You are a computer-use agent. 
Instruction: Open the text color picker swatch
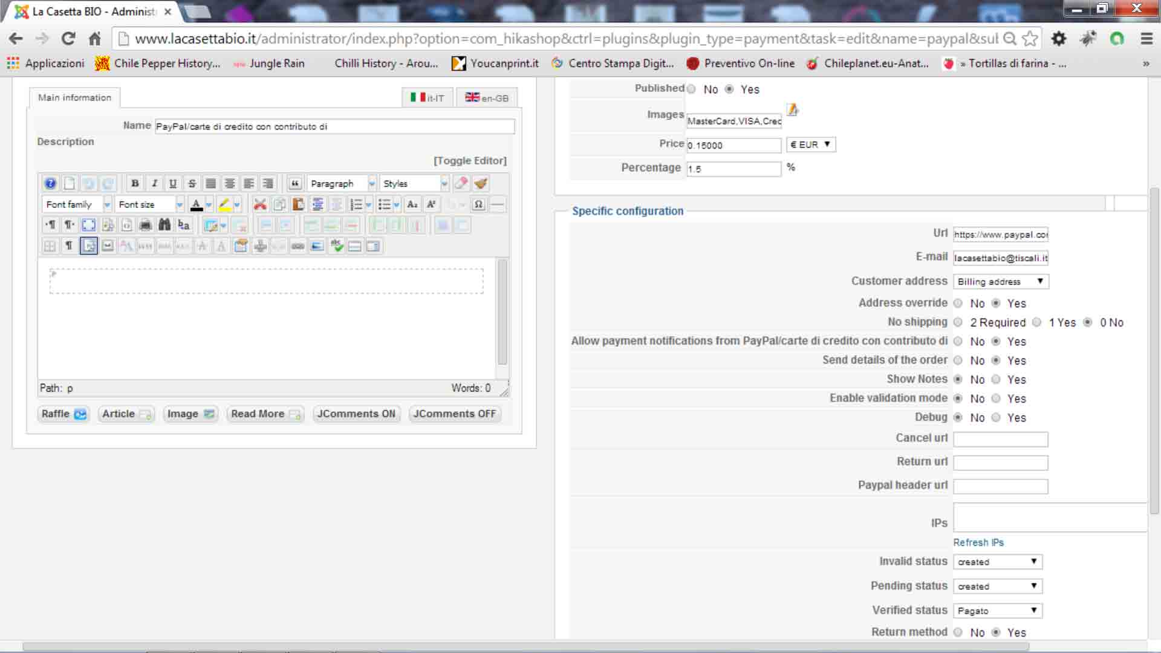[x=197, y=204]
